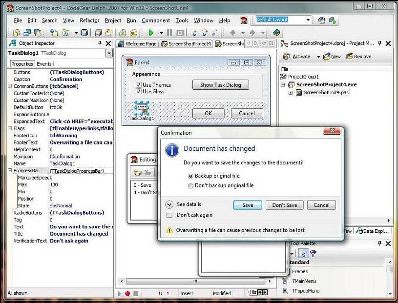
Task: Check the Don't ask again box
Action: 169,215
